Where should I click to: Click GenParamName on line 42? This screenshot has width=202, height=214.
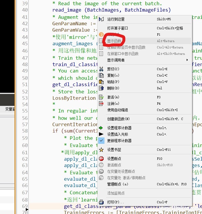click(70, 23)
